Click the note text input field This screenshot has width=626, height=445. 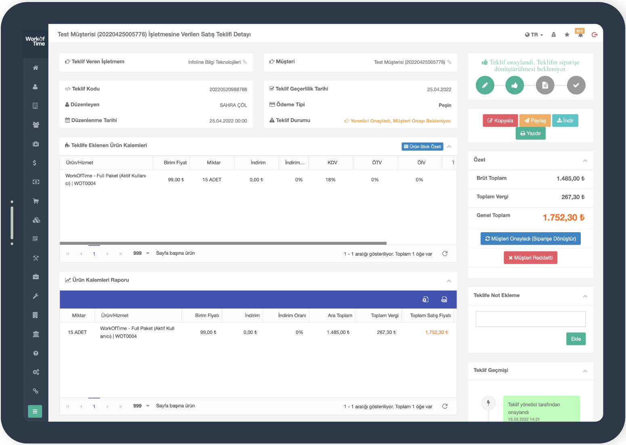(530, 319)
